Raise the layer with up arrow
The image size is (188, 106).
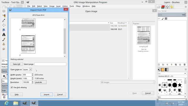click(x=167, y=65)
